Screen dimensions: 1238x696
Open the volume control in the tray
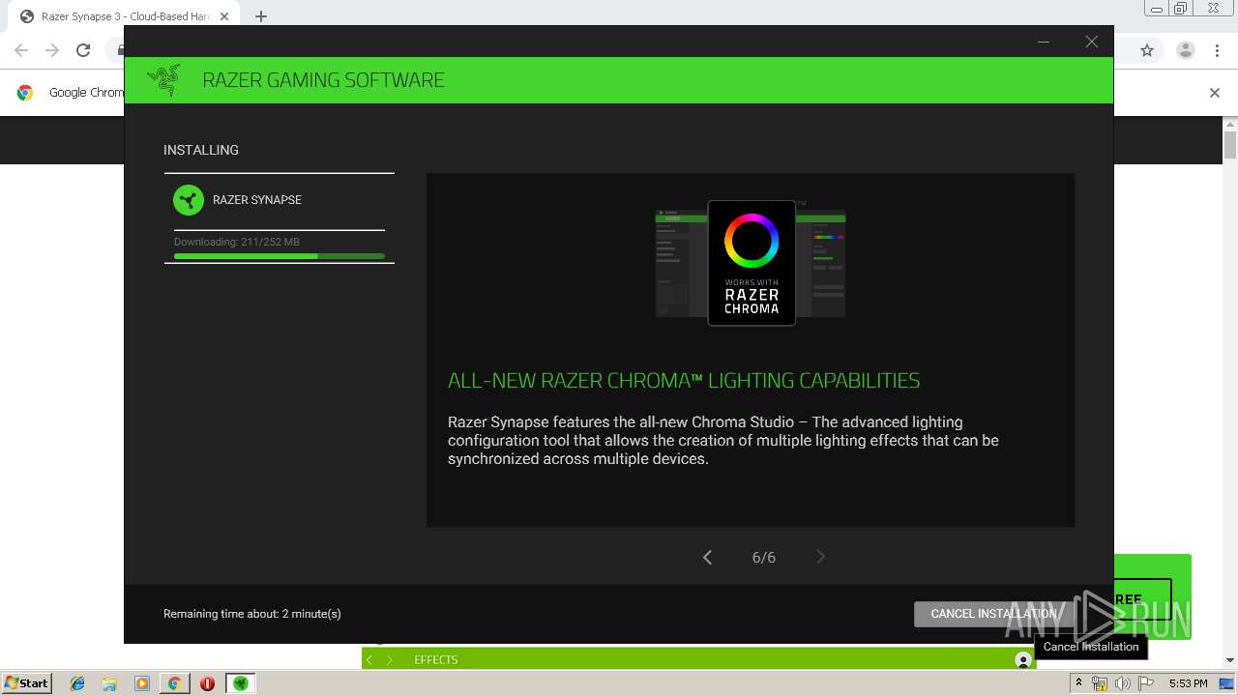(1122, 683)
